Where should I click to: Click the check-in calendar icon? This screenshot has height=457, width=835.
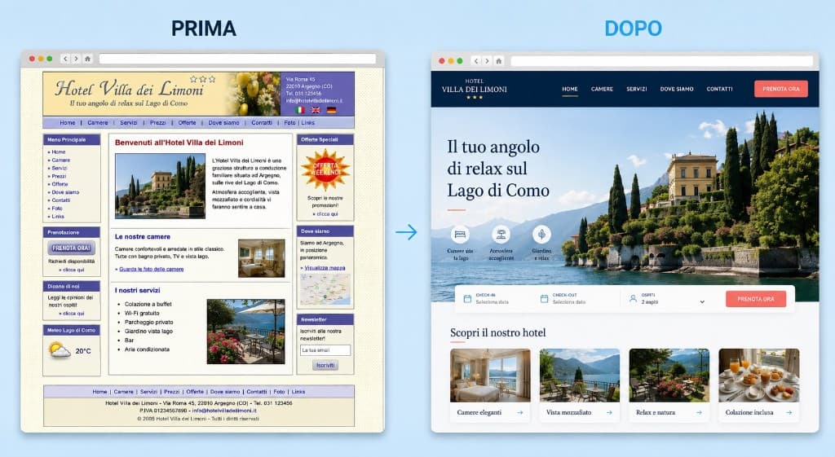(467, 299)
